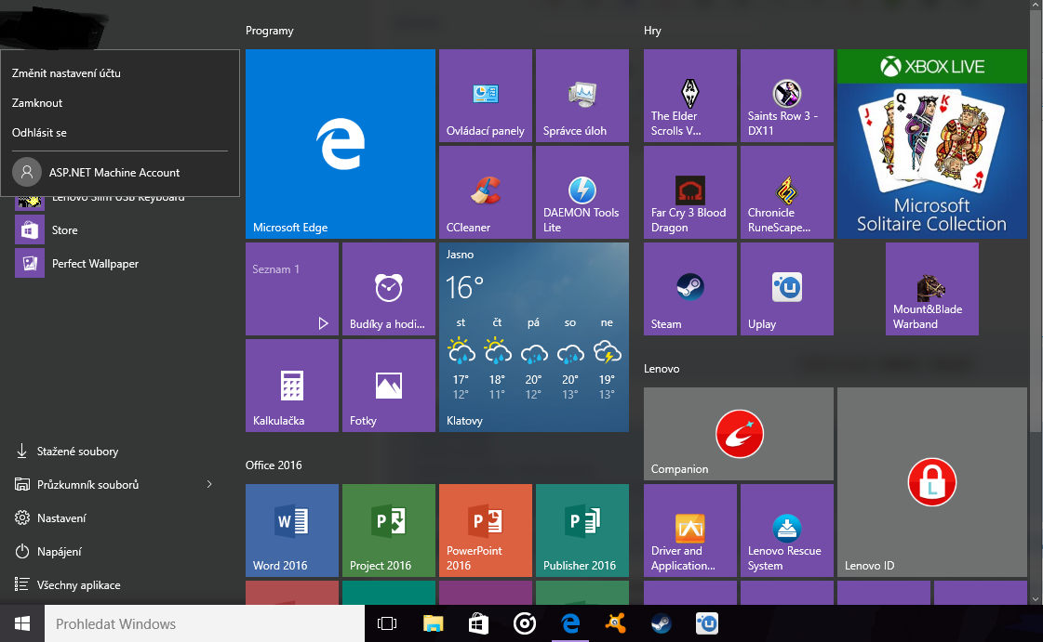Launch Steam from the Hry group
Viewport: 1043px width, 642px height.
[x=689, y=290]
